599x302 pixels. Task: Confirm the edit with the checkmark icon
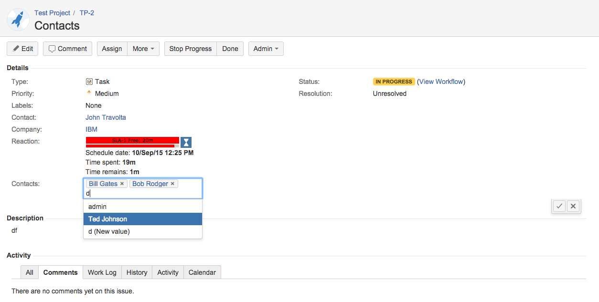[559, 206]
